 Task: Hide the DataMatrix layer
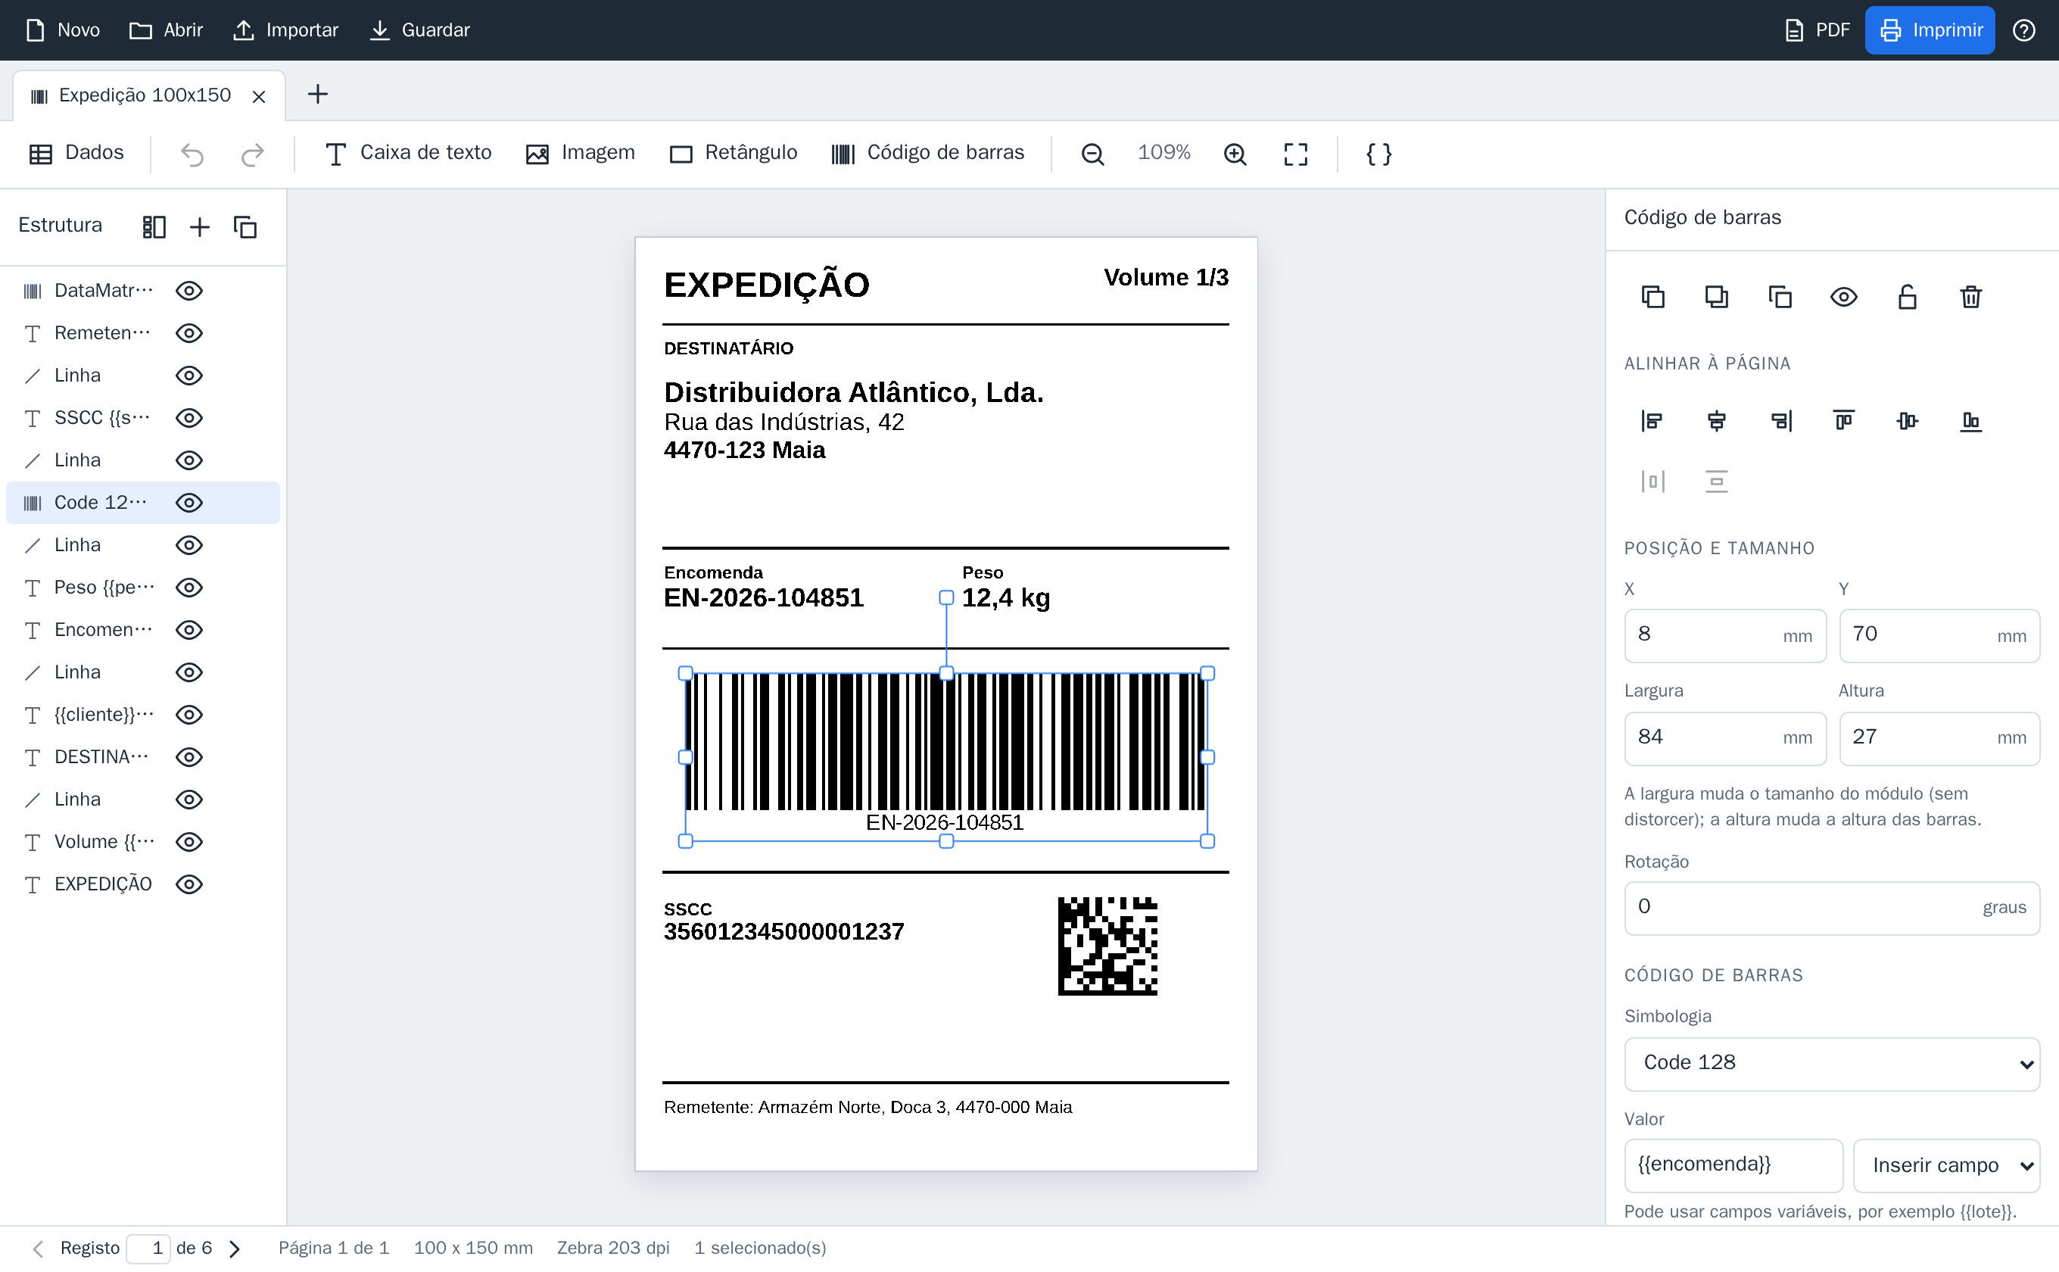pos(189,291)
